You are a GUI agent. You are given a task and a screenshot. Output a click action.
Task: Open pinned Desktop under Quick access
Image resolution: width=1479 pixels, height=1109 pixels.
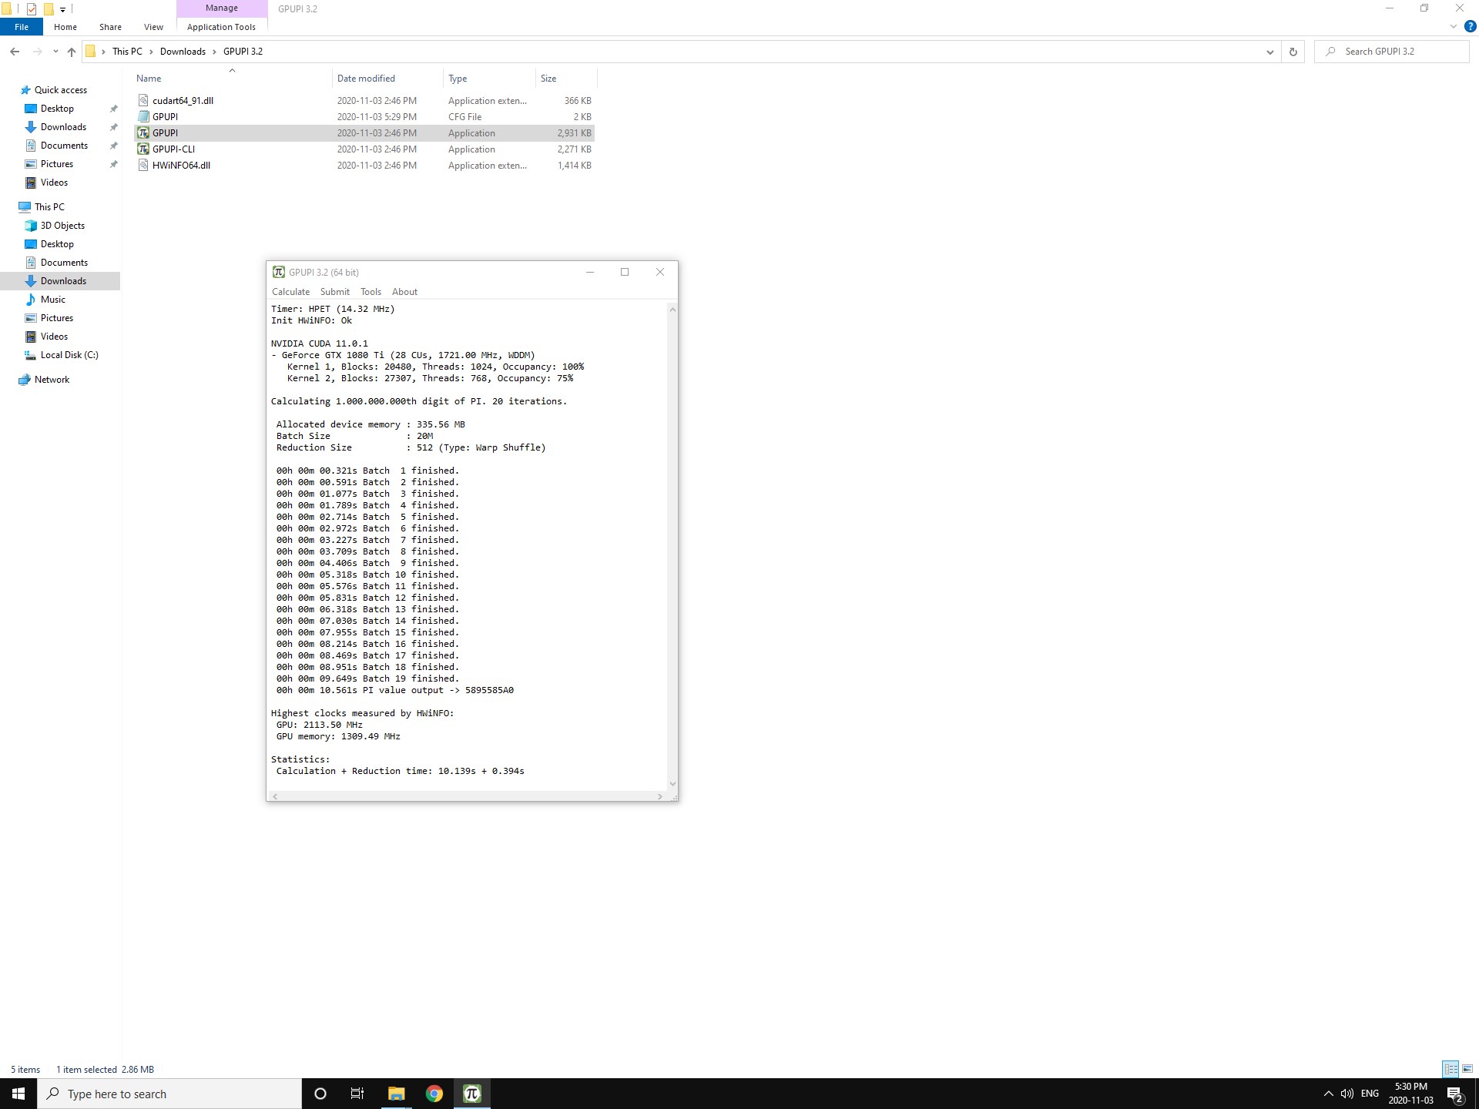point(57,109)
